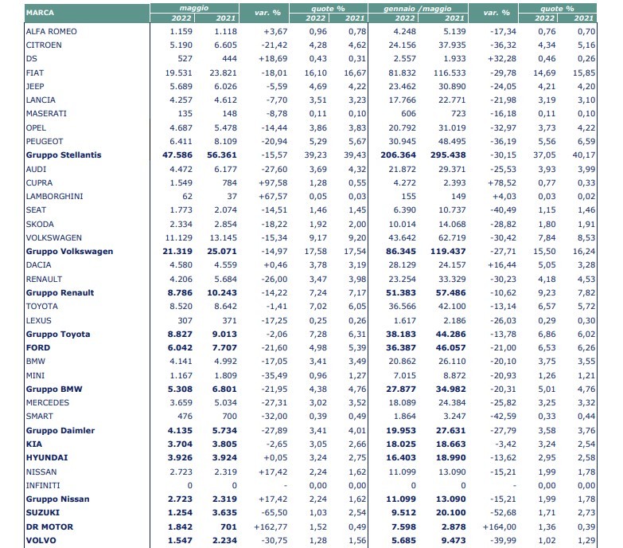This screenshot has height=548, width=623.
Task: Select the JEEP row label
Action: (35, 86)
